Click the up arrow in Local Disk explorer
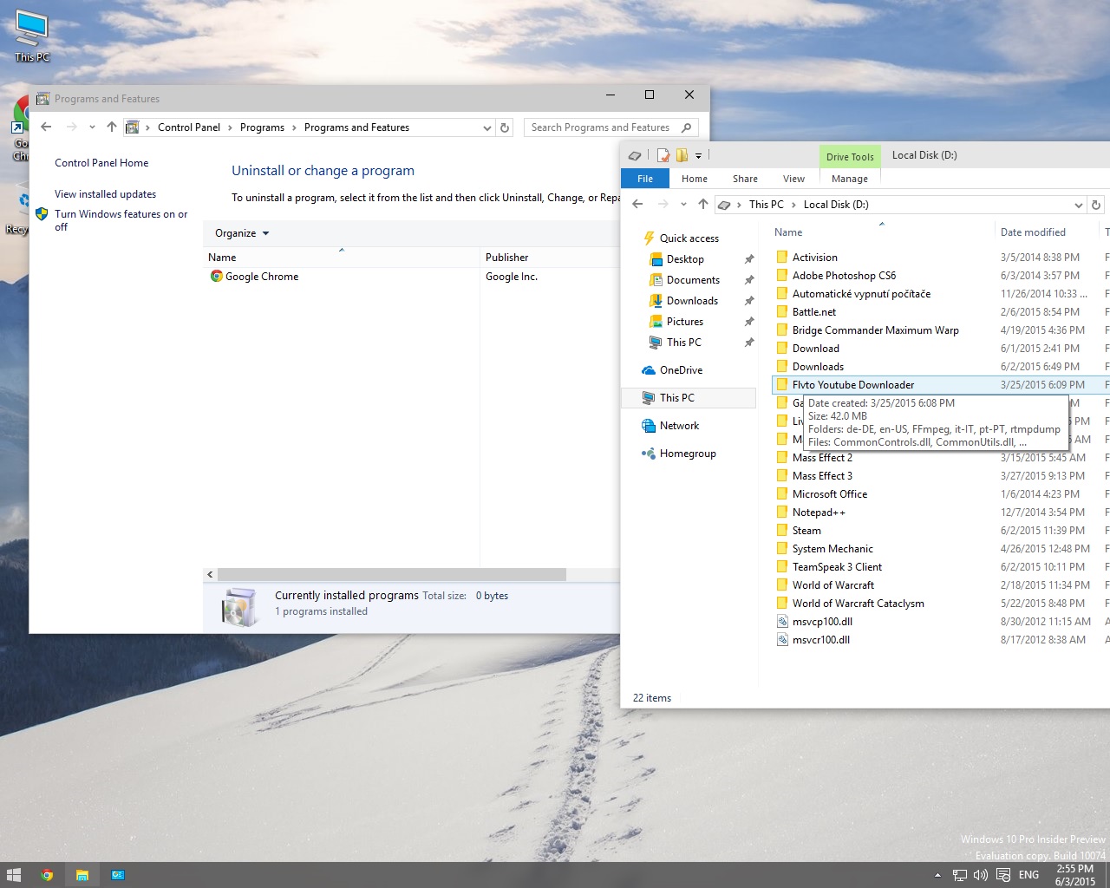Image resolution: width=1110 pixels, height=888 pixels. point(702,205)
